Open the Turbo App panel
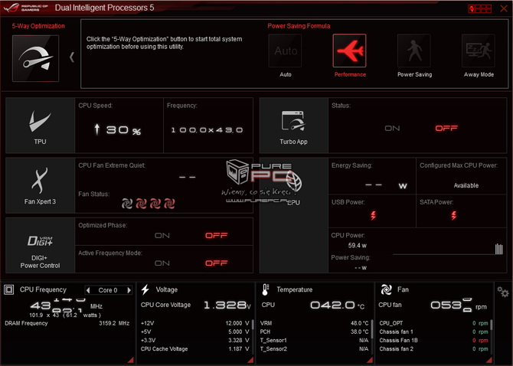Viewport: 513px width, 366px height. pyautogui.click(x=293, y=126)
